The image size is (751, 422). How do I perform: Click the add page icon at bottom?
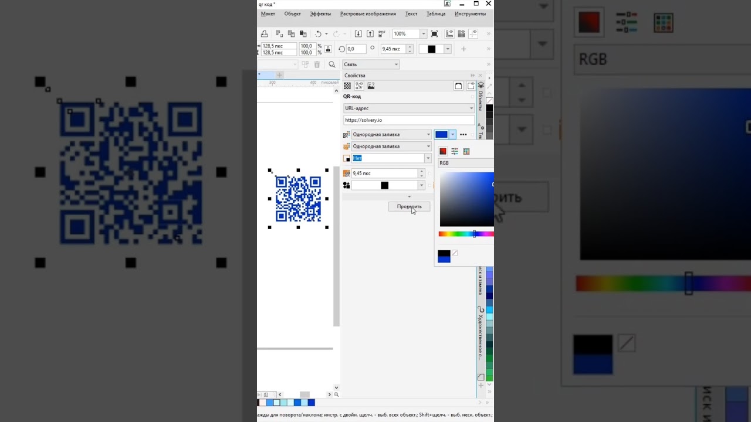click(266, 395)
